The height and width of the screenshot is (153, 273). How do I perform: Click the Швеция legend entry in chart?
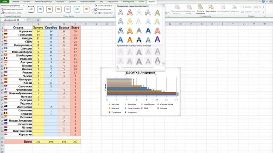click(x=114, y=108)
